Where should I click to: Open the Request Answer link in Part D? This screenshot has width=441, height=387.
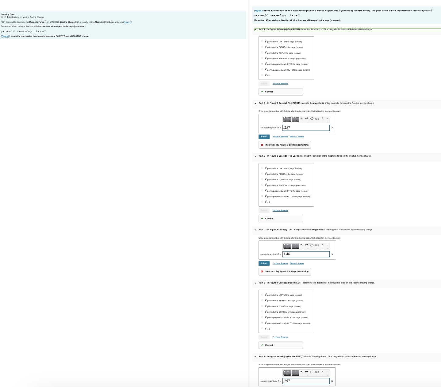tap(297, 263)
